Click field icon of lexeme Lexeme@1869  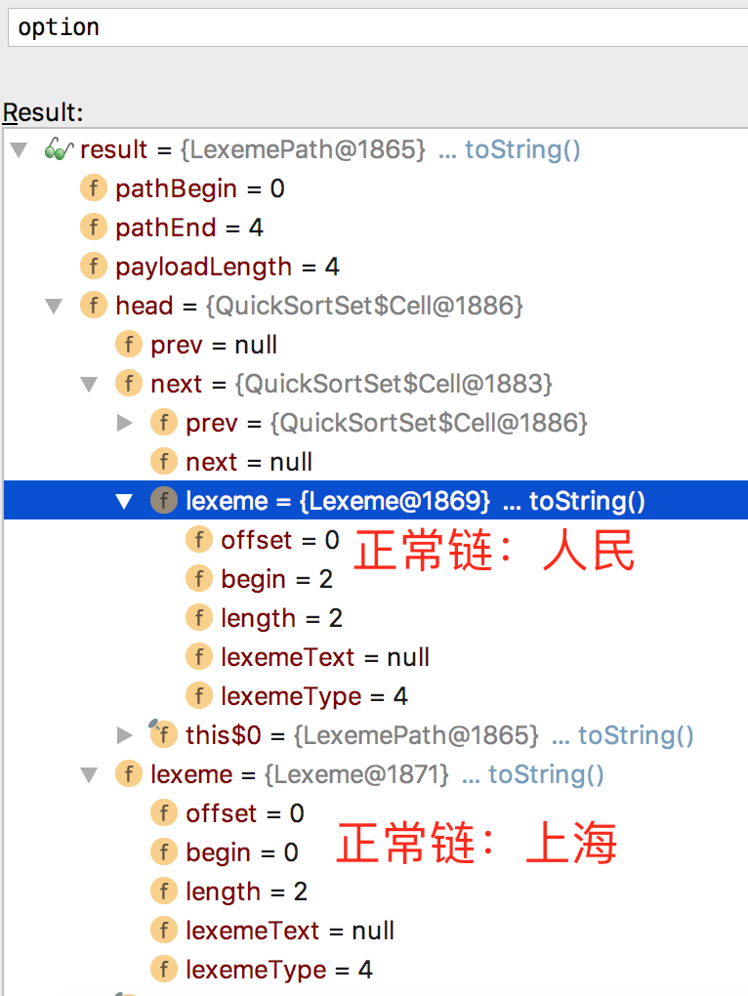click(164, 501)
